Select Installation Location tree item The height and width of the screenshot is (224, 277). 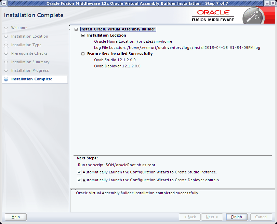click(107, 35)
